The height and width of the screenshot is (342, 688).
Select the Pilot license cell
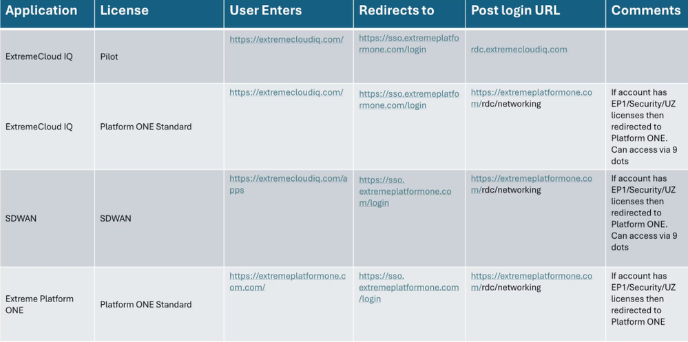point(109,56)
